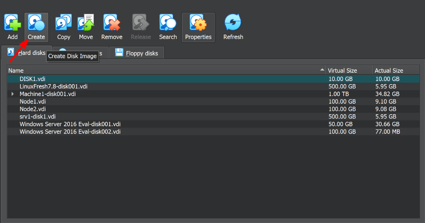Click the grayed-out Release icon
This screenshot has height=223, width=425.
coord(141,23)
